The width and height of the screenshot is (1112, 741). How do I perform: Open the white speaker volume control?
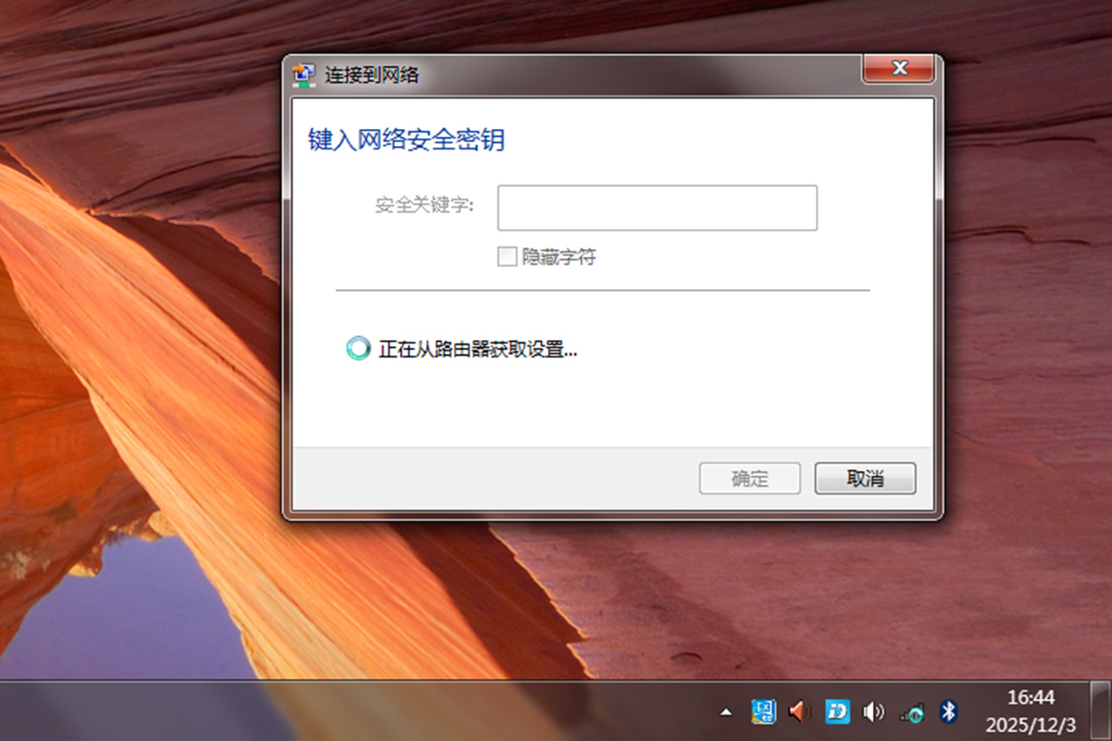[874, 711]
